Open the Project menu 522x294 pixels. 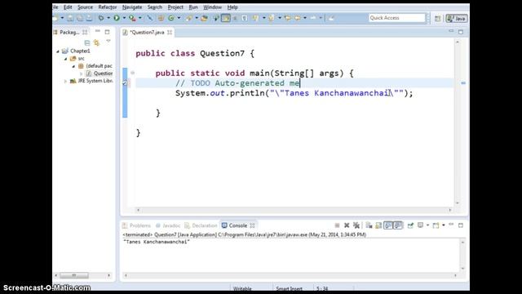pos(175,7)
